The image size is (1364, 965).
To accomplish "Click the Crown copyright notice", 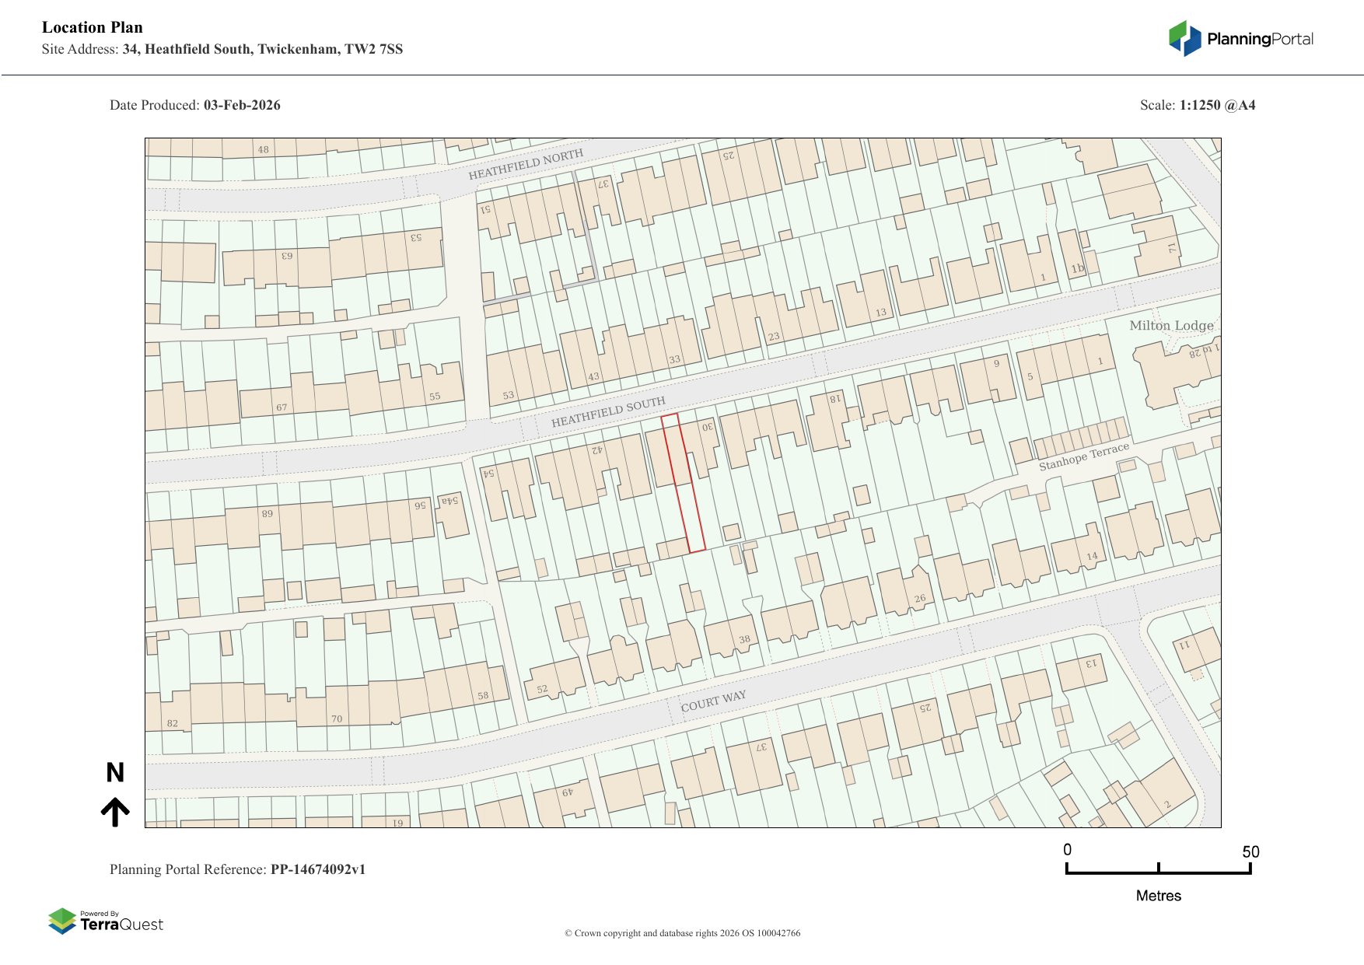I will point(682,933).
